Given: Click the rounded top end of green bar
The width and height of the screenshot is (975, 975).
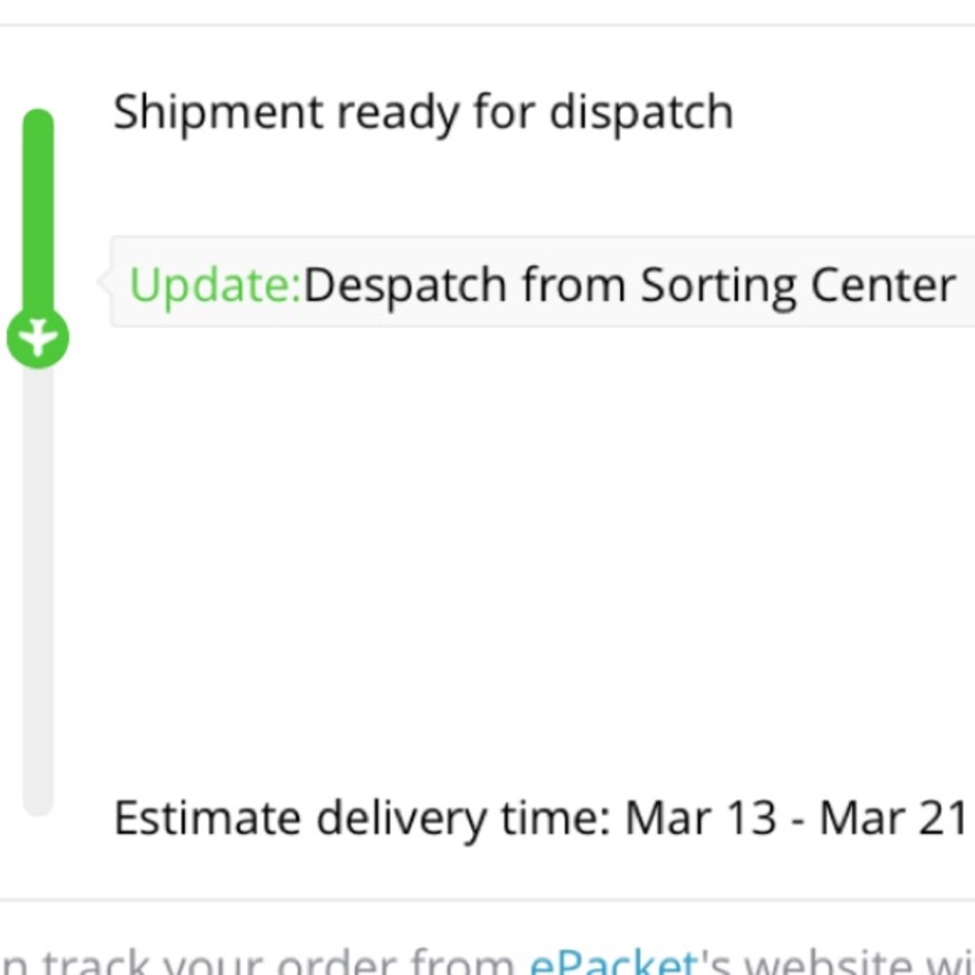Looking at the screenshot, I should point(38,119).
